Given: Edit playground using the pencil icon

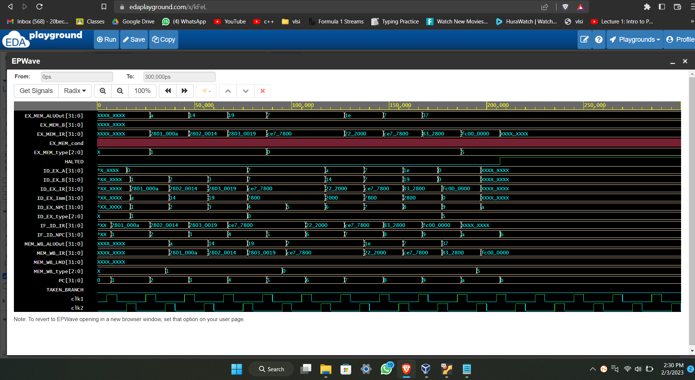Looking at the screenshot, I should click(584, 40).
